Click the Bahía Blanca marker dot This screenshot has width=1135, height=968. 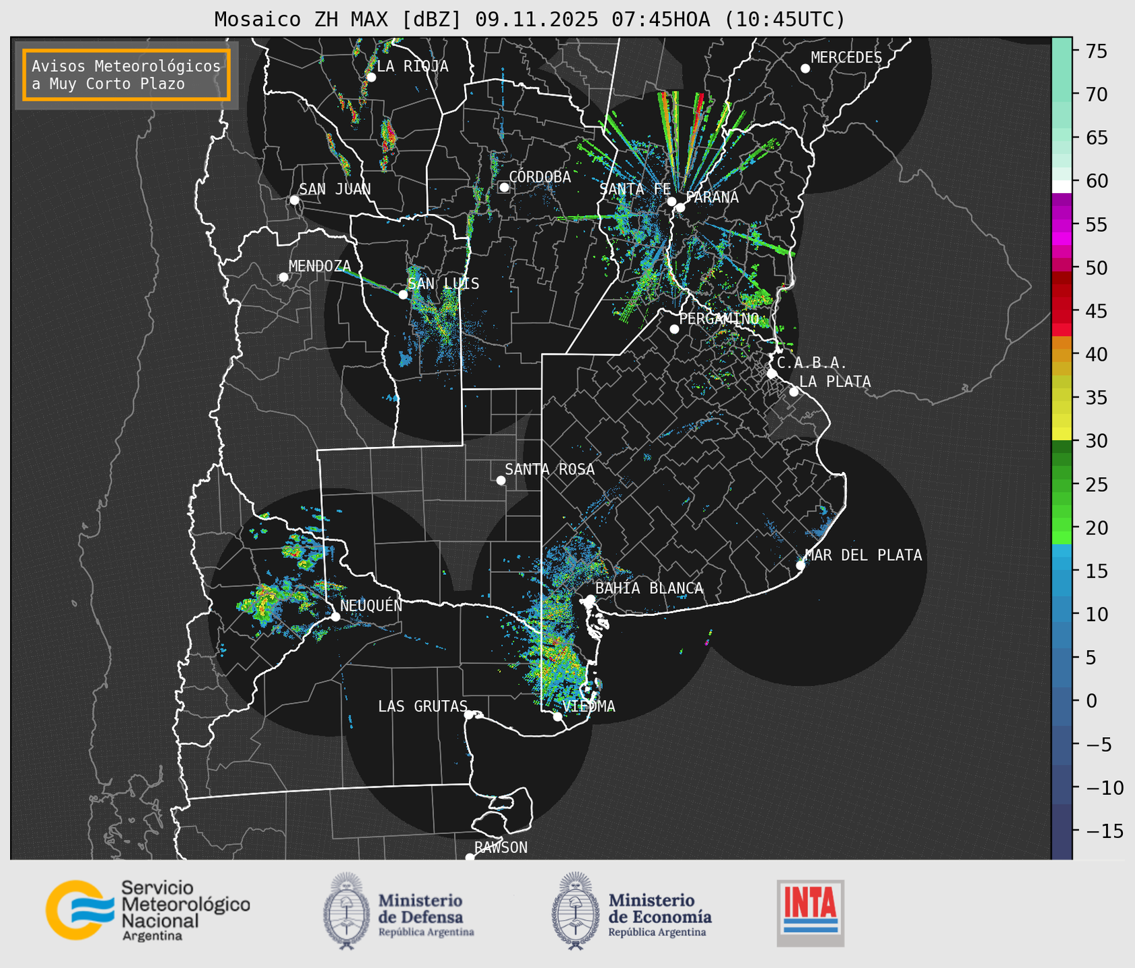tap(590, 599)
